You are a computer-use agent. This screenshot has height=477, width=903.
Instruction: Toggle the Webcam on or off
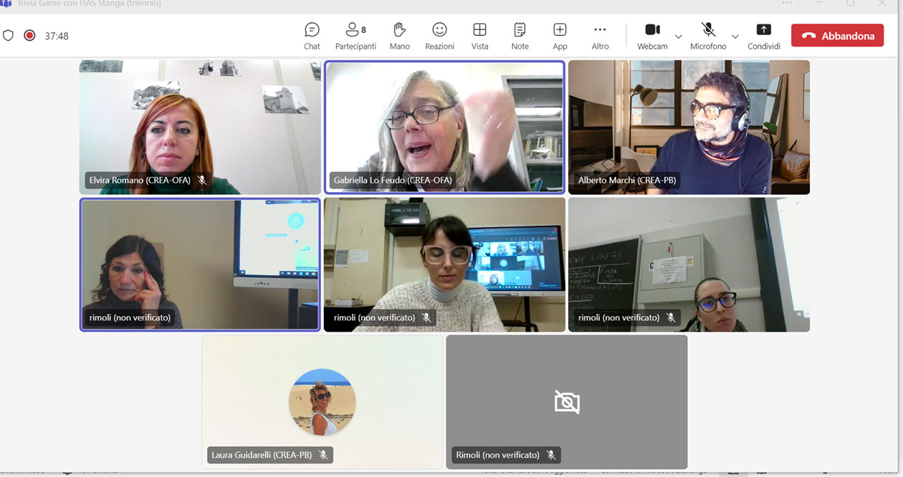[x=652, y=35]
